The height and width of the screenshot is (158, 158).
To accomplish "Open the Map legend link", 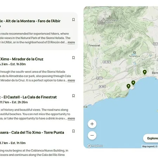I will tap(148, 146).
